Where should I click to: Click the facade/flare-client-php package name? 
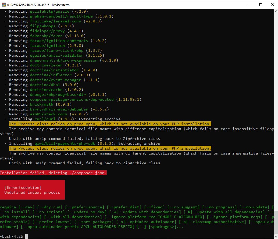click(x=57, y=50)
